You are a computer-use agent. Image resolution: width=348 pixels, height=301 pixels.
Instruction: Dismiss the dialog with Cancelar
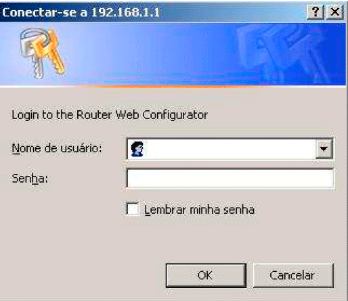coord(293,275)
